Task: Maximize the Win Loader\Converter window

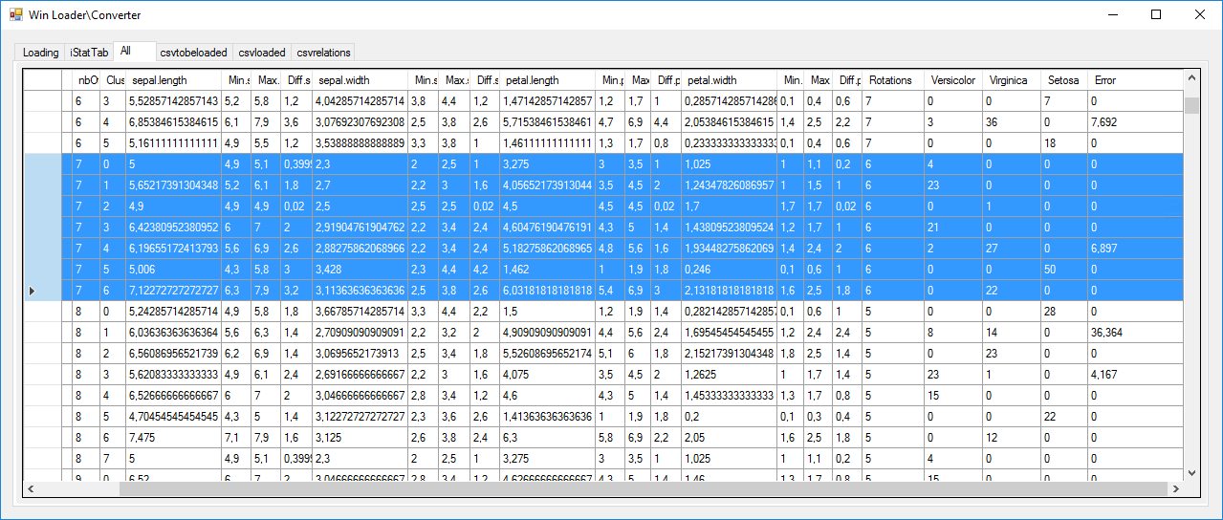Action: pyautogui.click(x=1155, y=14)
